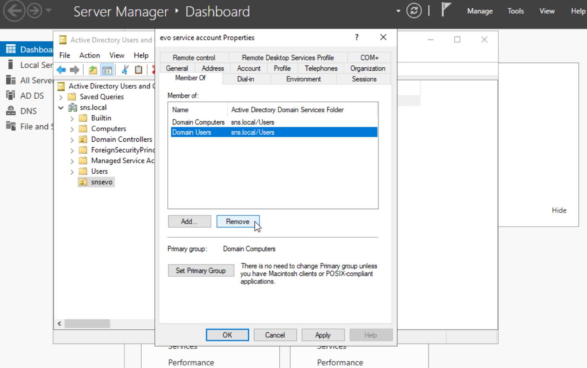The width and height of the screenshot is (587, 368).
Task: Open the ADUC View menu
Action: pos(117,55)
